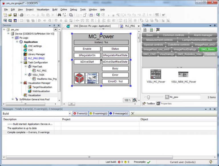219x166 pixels.
Task: Toggle the 0 message(s) filter button
Action: tap(119, 113)
